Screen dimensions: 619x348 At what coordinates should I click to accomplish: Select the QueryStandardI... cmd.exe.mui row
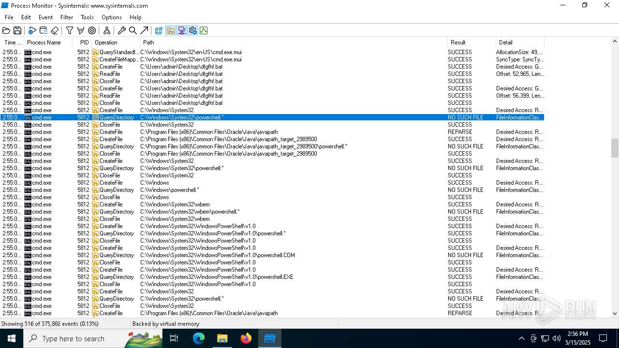coord(272,52)
